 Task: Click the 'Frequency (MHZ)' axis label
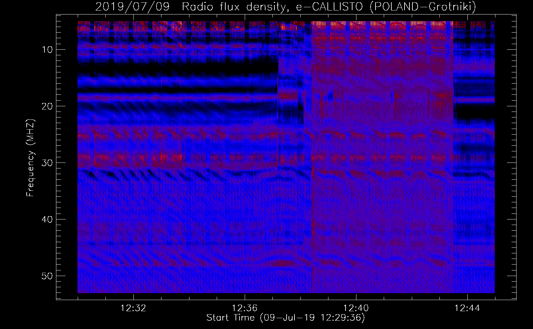30,158
